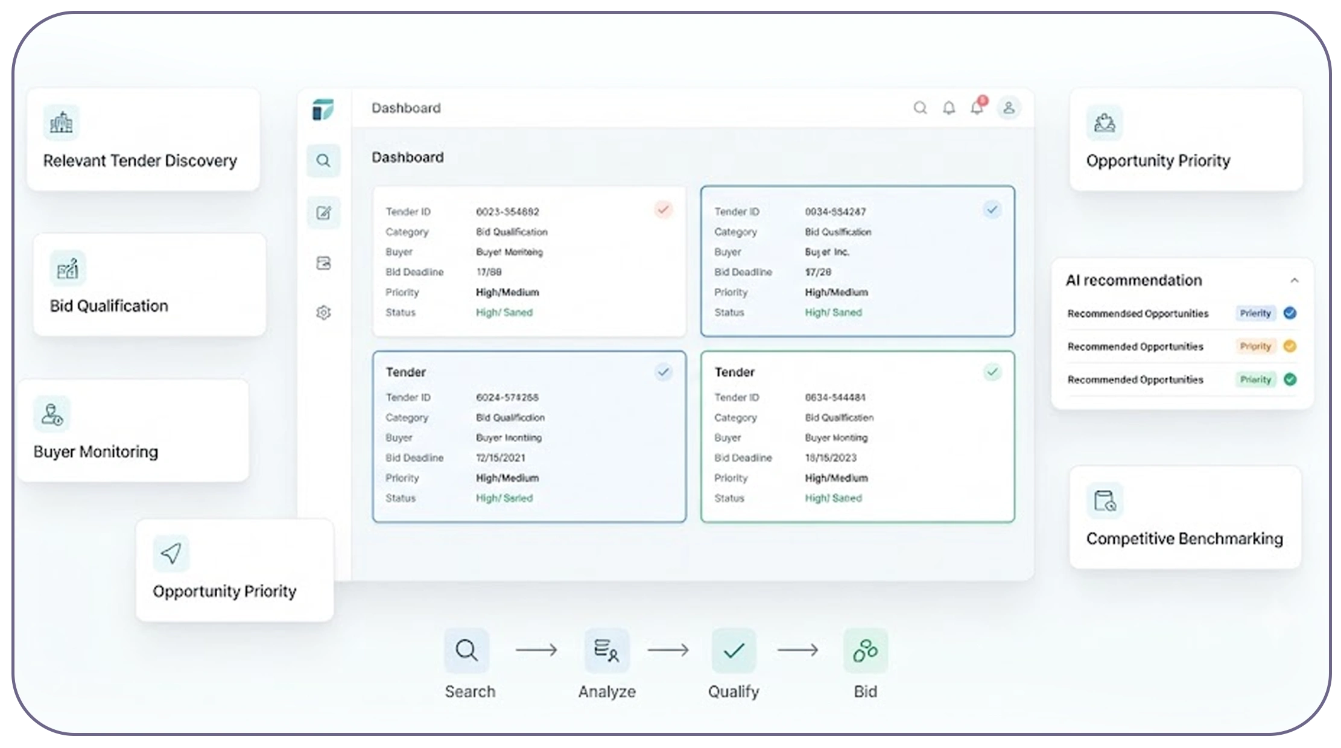Open the settings gear in sidebar
Viewport: 1341px width, 748px height.
pyautogui.click(x=323, y=312)
